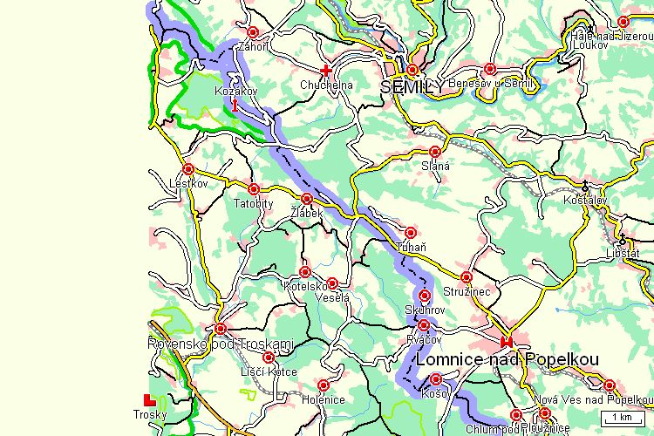Viewport: 654px width, 436px height.
Task: Click the 1 km scale bar
Action: pos(622,419)
